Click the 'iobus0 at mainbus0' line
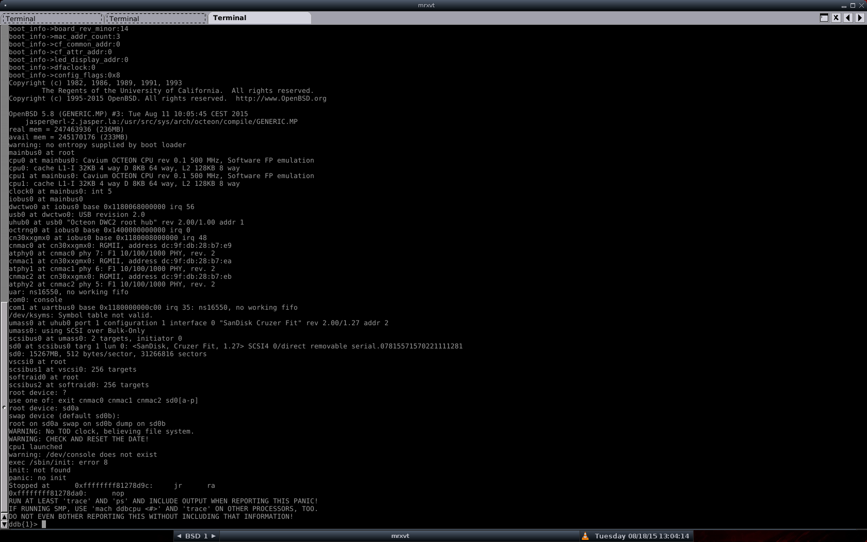This screenshot has width=867, height=542. (x=46, y=199)
